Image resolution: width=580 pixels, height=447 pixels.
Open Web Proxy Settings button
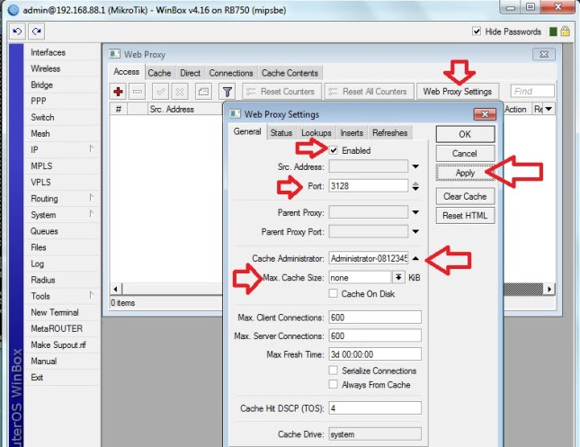coord(458,92)
